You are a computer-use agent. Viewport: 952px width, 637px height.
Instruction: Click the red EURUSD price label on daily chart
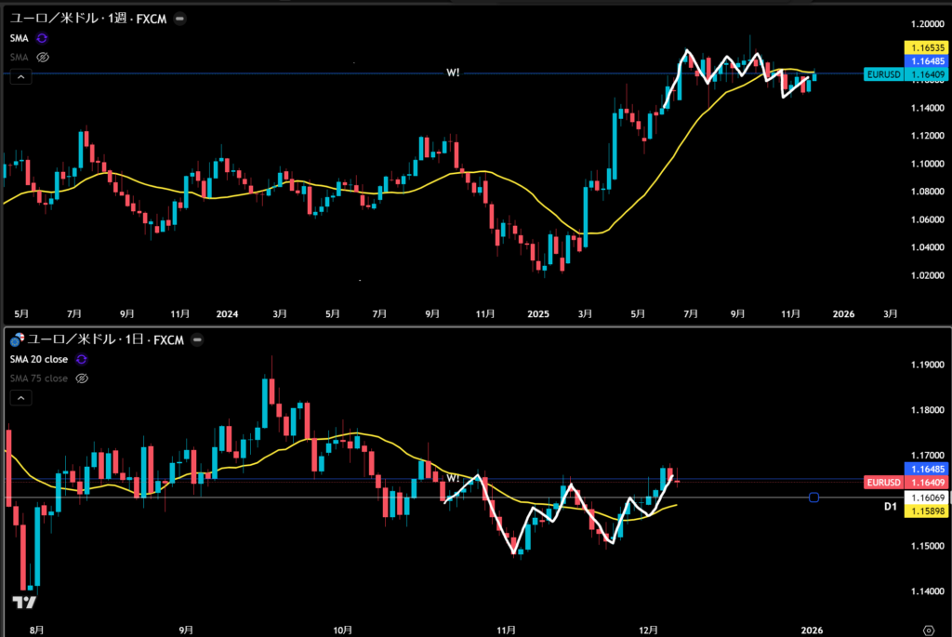tap(881, 483)
